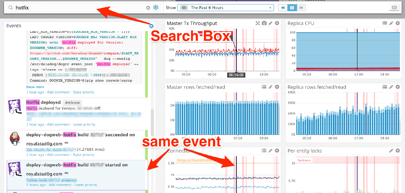Open settings gear for Replica CPU

coord(398,23)
